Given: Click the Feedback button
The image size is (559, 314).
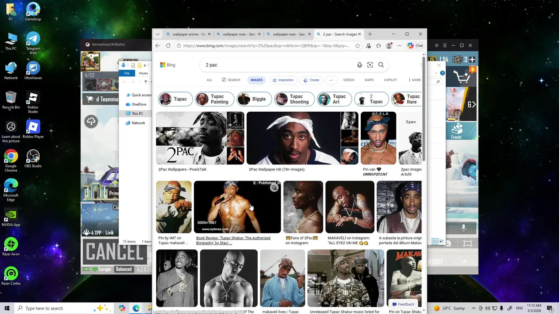Looking at the screenshot, I should point(403,304).
